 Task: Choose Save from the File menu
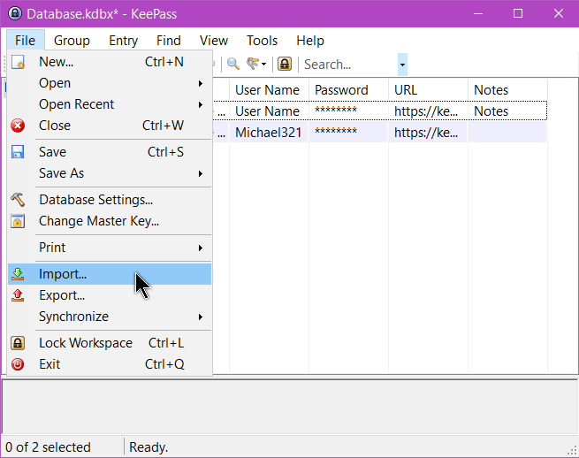tap(110, 152)
